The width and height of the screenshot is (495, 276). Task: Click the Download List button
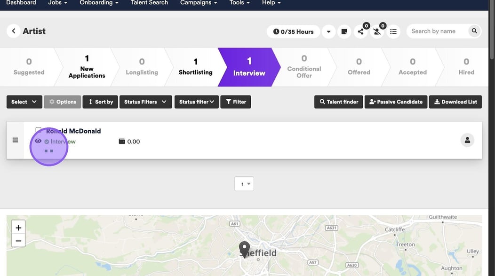click(455, 102)
